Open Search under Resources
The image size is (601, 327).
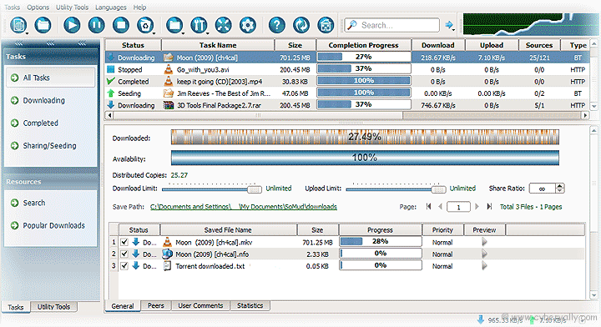tap(33, 203)
